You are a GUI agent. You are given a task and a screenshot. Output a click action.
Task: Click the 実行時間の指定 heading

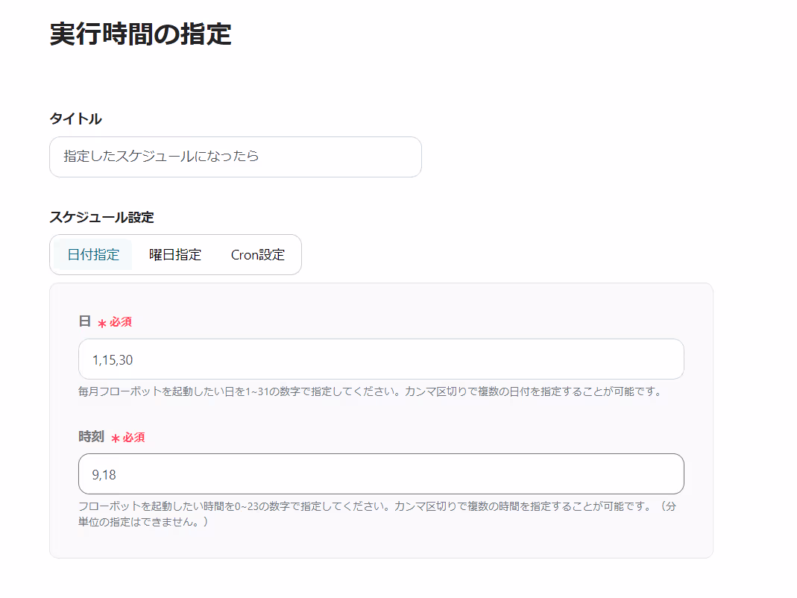pyautogui.click(x=140, y=34)
